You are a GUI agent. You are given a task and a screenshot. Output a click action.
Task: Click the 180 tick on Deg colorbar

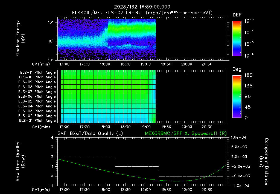coord(248,75)
